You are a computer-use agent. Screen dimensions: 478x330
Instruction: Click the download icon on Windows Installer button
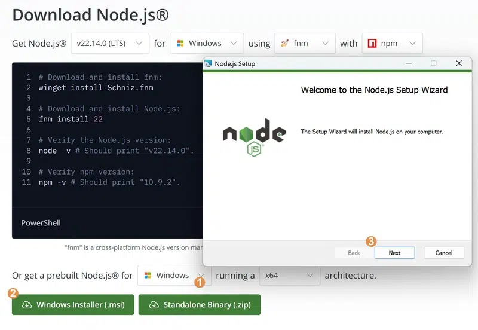pyautogui.click(x=26, y=305)
